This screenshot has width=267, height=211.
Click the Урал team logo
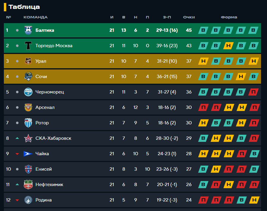pos(28,61)
